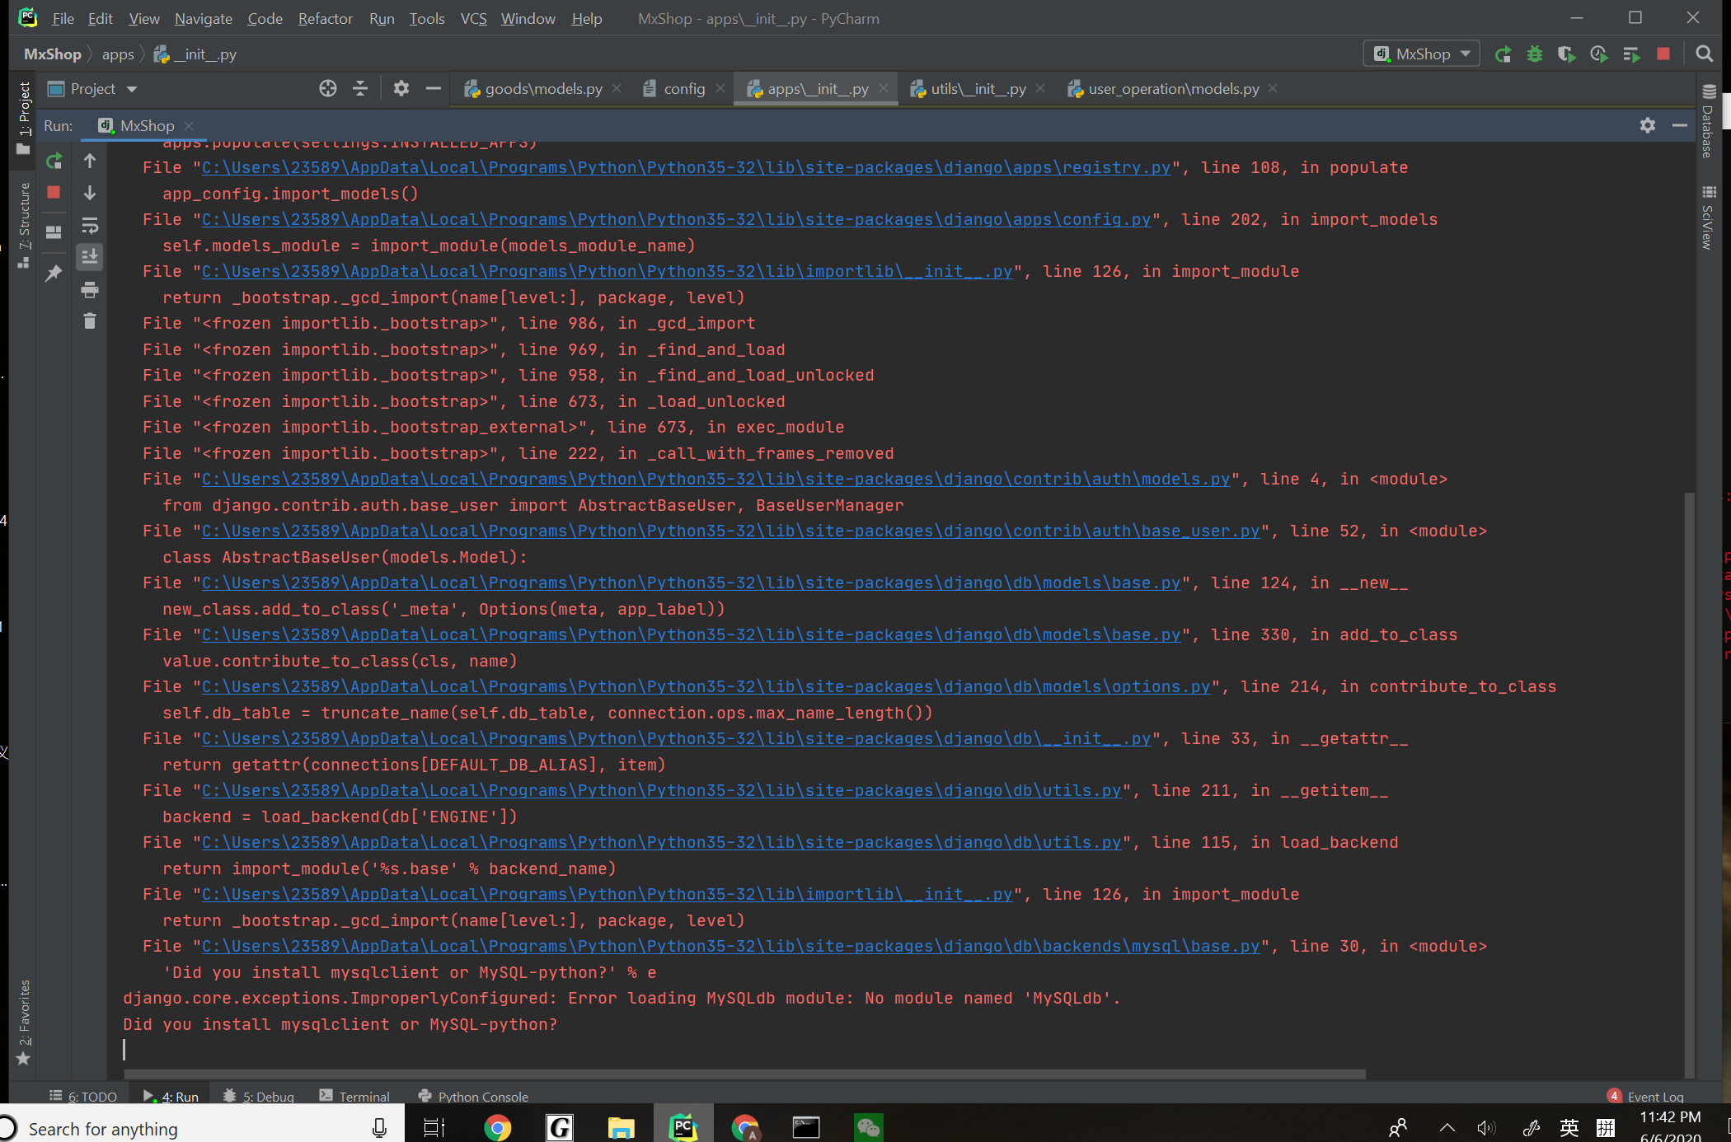
Task: Jump down the stack trace arrow
Action: coord(90,192)
